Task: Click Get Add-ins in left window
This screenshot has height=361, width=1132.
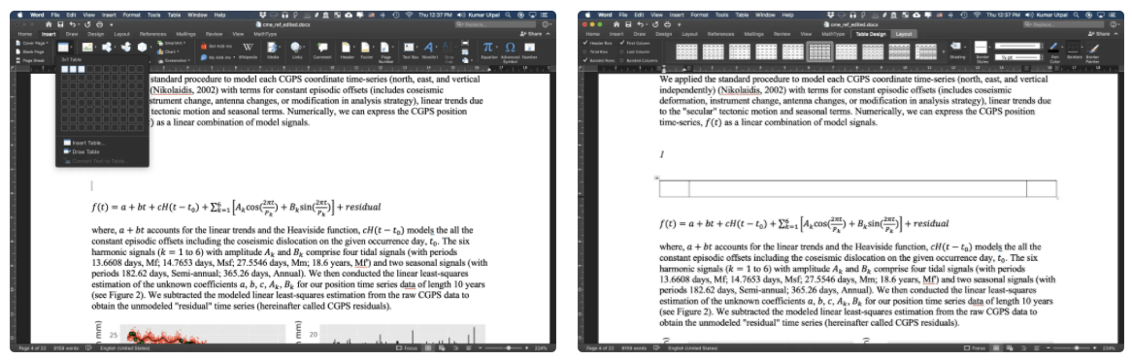Action: coord(216,47)
